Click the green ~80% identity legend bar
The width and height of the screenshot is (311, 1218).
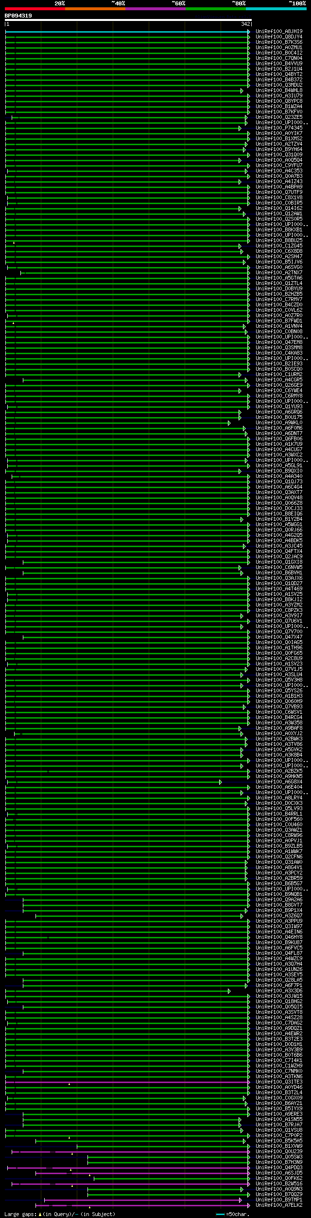(215, 9)
